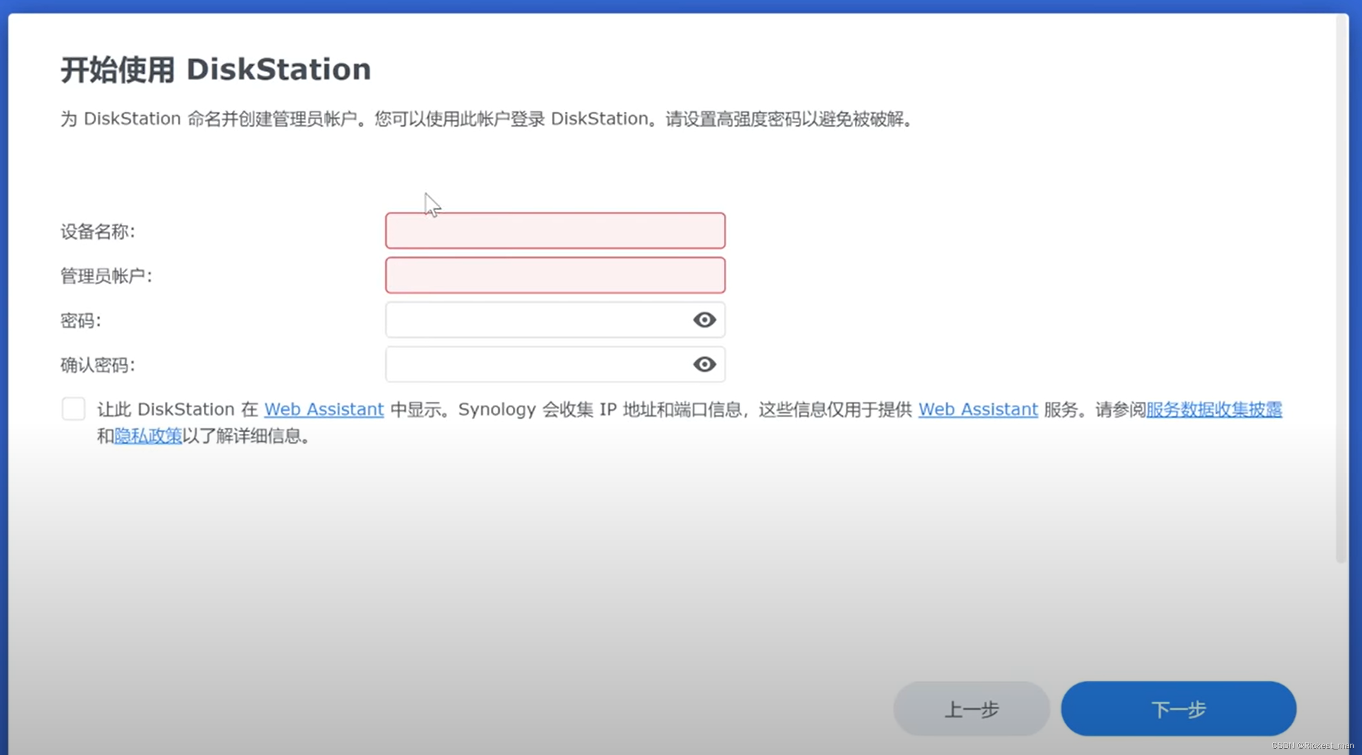Open the first Web Assistant link

tap(324, 409)
